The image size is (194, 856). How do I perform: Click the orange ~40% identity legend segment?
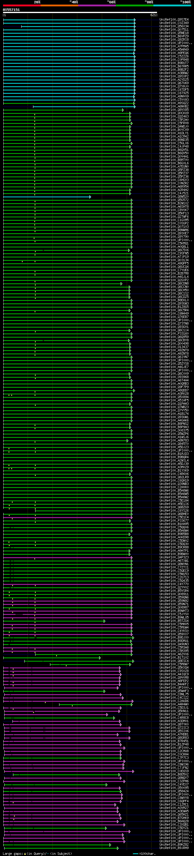coord(59,5)
